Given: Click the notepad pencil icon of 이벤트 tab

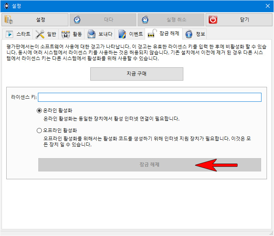Looking at the screenshot, I should 122,34.
